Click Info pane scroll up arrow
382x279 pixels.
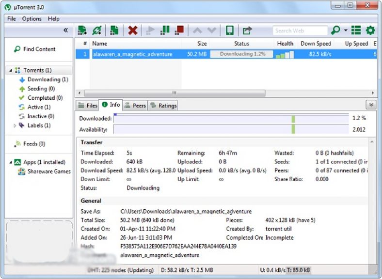point(372,142)
